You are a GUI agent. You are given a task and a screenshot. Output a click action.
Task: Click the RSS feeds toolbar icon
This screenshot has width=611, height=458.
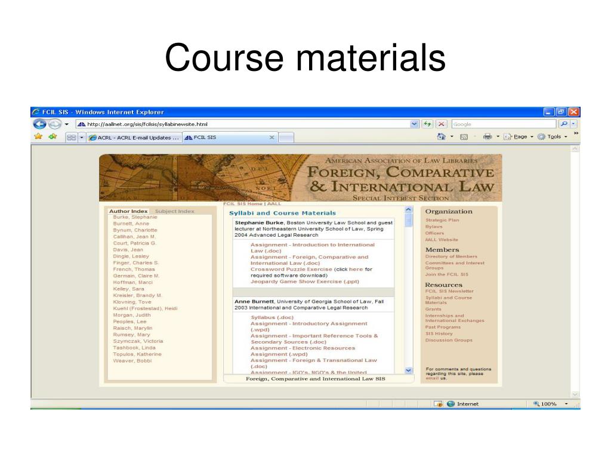[464, 137]
